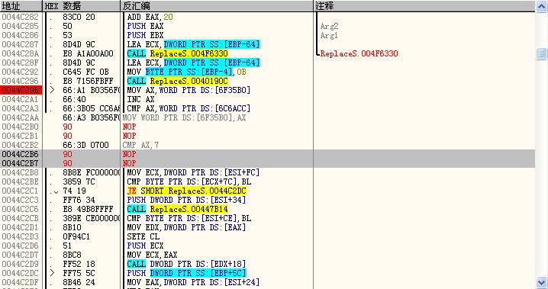548x289 pixels.
Task: Select INC AX instruction
Action: click(140, 99)
